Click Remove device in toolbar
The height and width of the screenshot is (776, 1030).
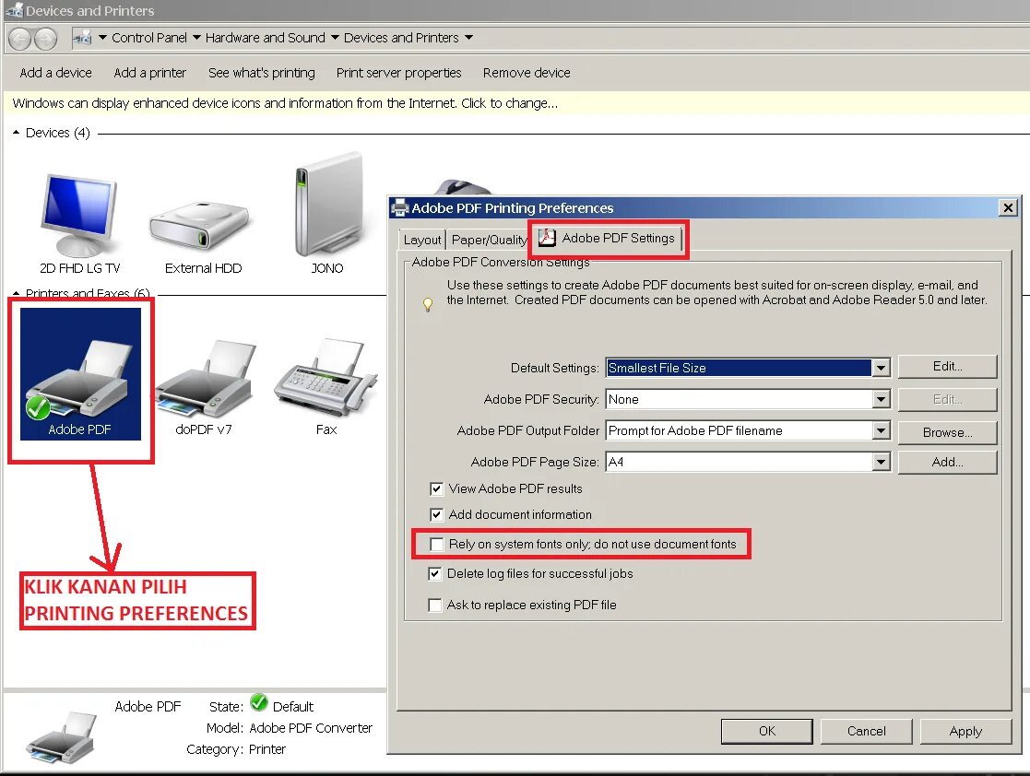[x=527, y=73]
